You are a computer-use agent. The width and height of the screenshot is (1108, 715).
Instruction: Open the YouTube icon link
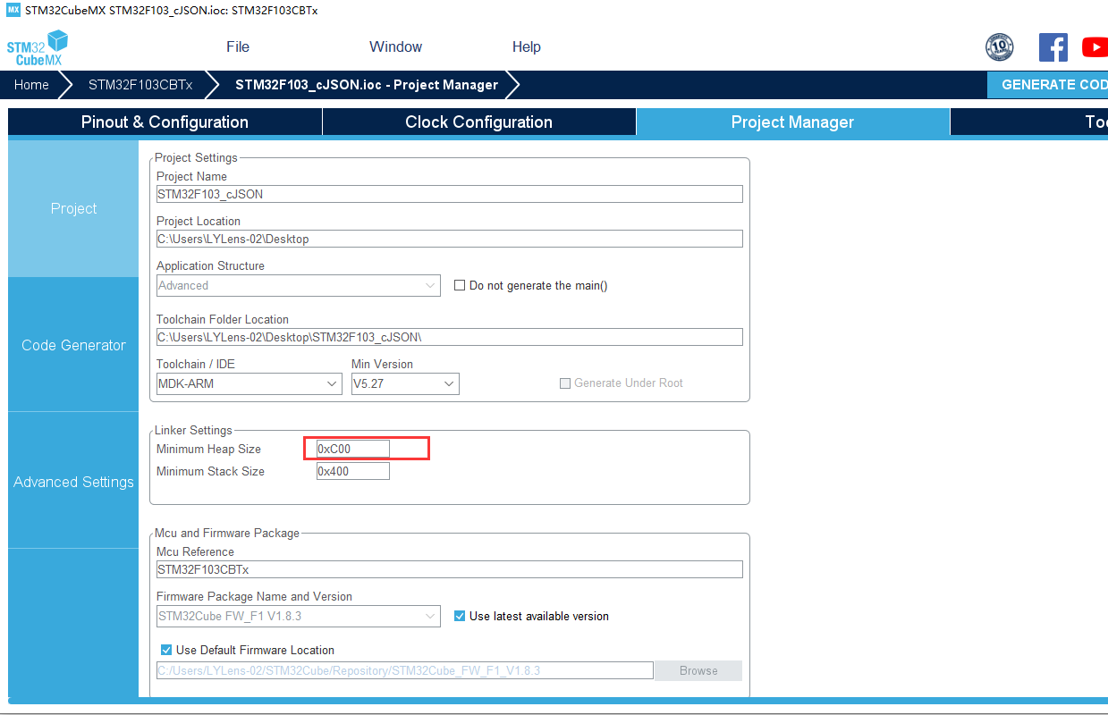[1095, 47]
